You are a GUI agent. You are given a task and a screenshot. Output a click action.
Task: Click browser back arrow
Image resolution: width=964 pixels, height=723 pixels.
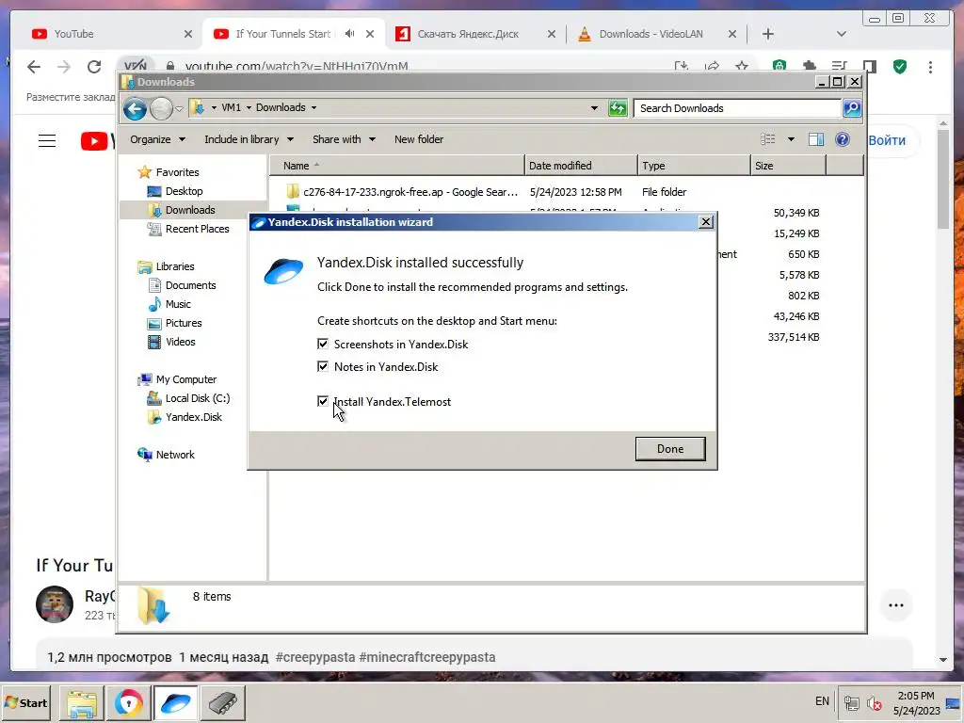[x=34, y=67]
